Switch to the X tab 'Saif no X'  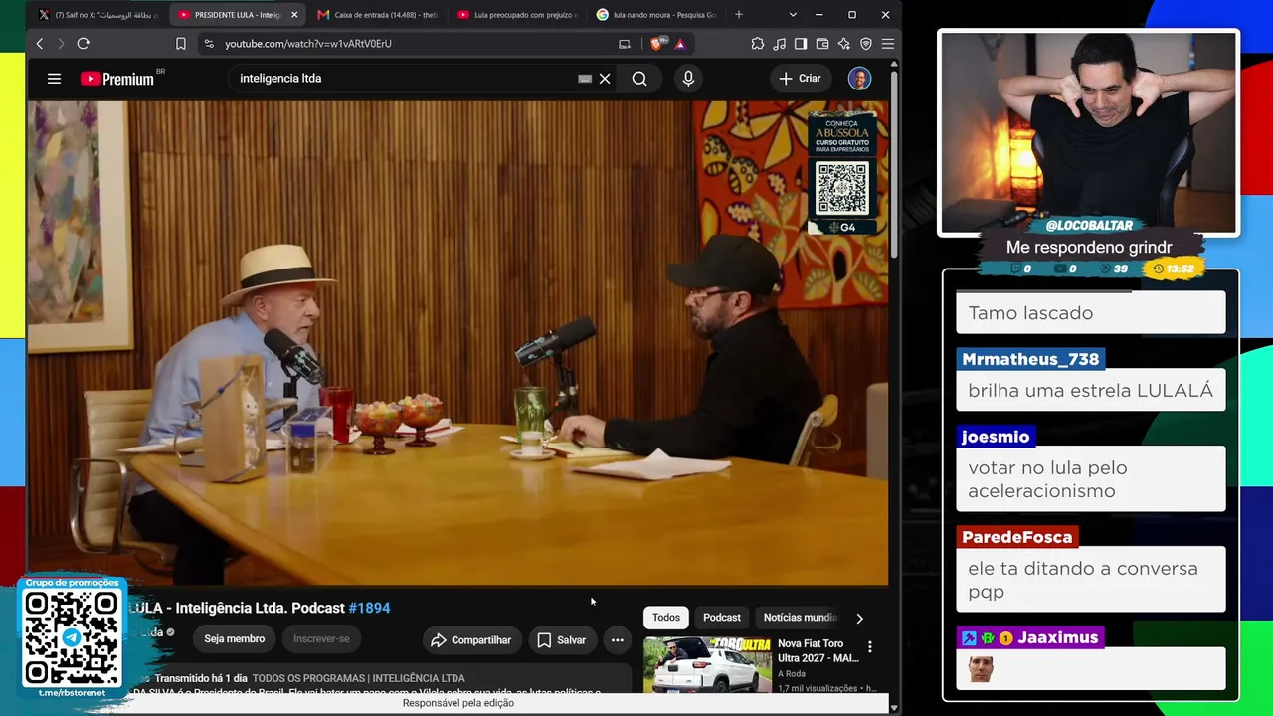97,15
